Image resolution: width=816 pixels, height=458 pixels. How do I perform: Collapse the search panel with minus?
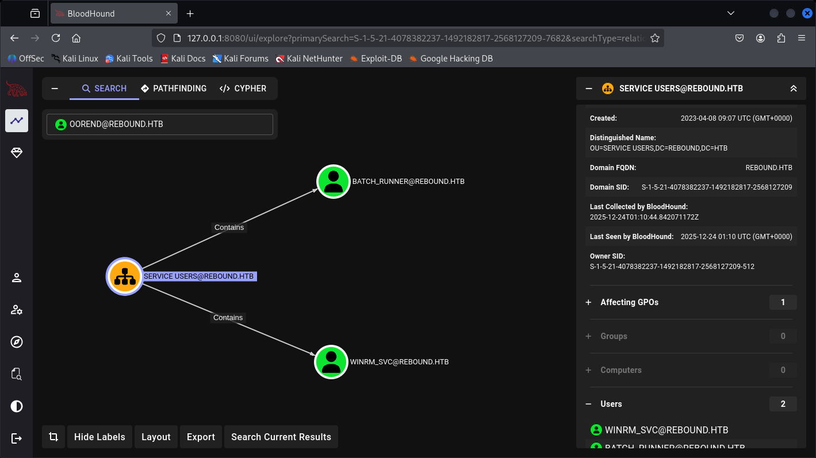click(x=55, y=88)
